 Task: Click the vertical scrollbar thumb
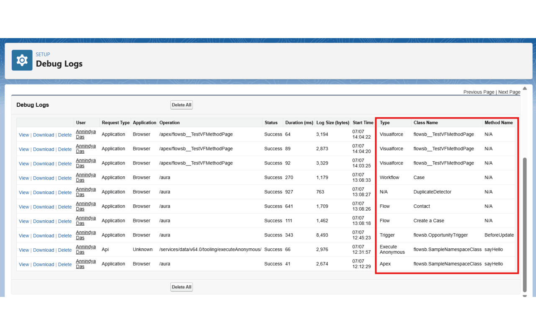point(525,225)
